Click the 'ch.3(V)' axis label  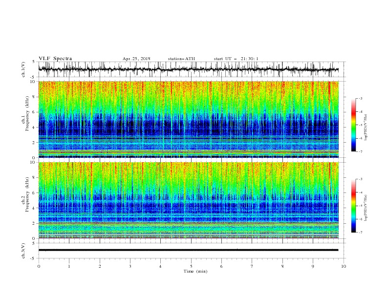pyautogui.click(x=23, y=251)
